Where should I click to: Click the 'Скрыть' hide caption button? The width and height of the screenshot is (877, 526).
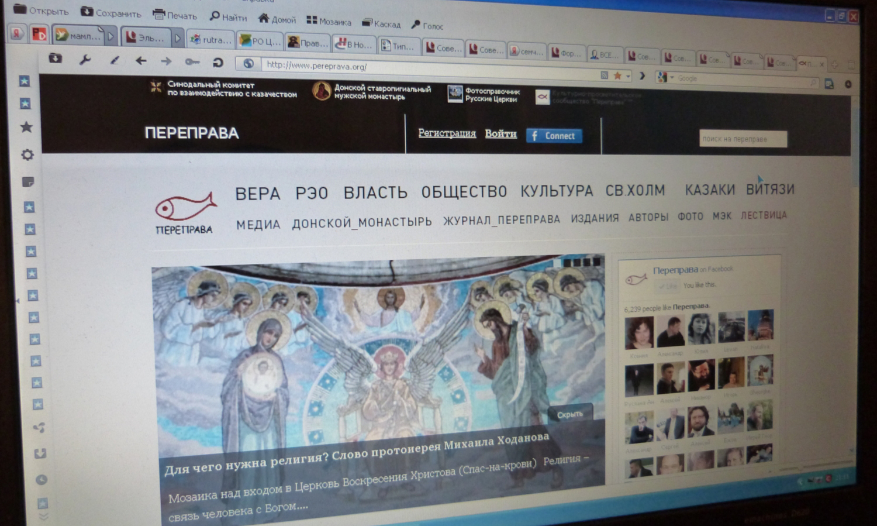coord(570,414)
